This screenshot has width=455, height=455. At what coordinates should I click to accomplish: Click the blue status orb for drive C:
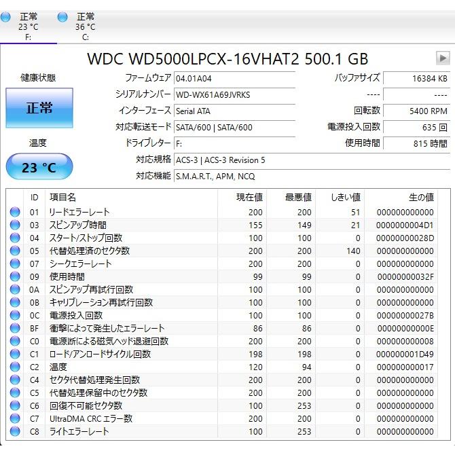tap(62, 17)
